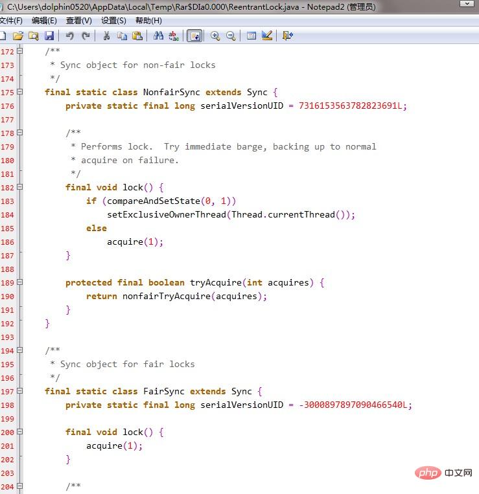The image size is (479, 494).
Task: Fold the tryAcquire method at line 189
Action: (x=19, y=282)
